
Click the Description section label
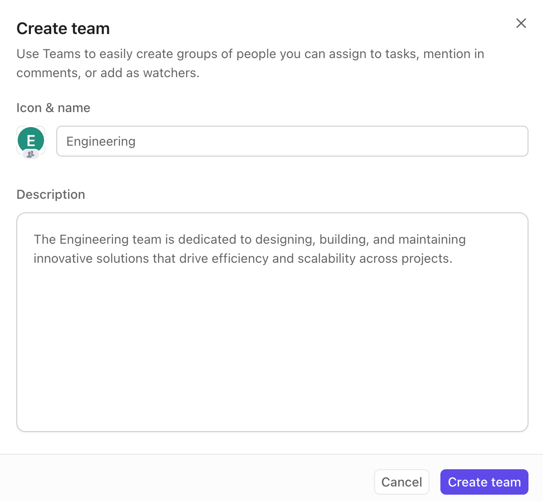pyautogui.click(x=50, y=194)
